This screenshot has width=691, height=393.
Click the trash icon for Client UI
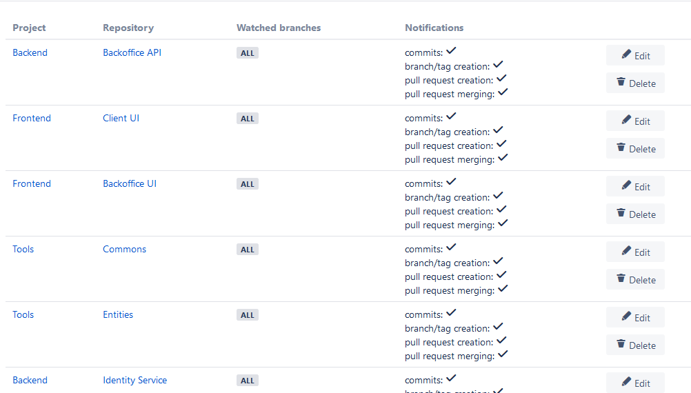click(x=621, y=148)
